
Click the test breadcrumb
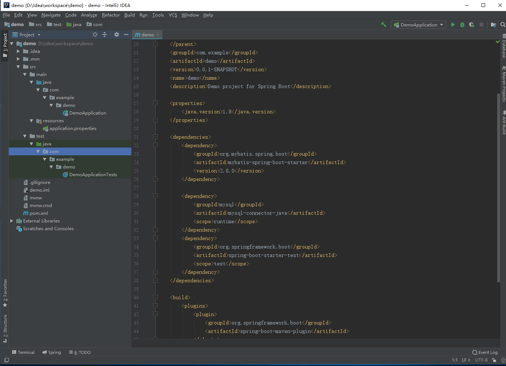point(54,25)
